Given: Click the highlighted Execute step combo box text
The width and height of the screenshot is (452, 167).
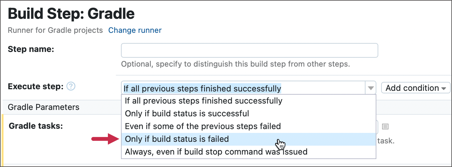Looking at the screenshot, I should [x=203, y=88].
